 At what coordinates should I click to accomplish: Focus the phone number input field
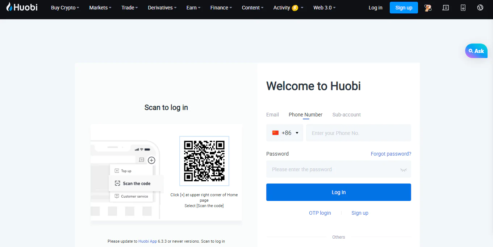tap(359, 133)
